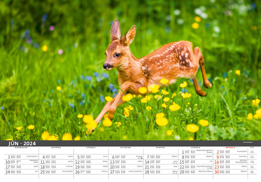
Task: Select the PONDELOK column header
Action: pos(21,147)
